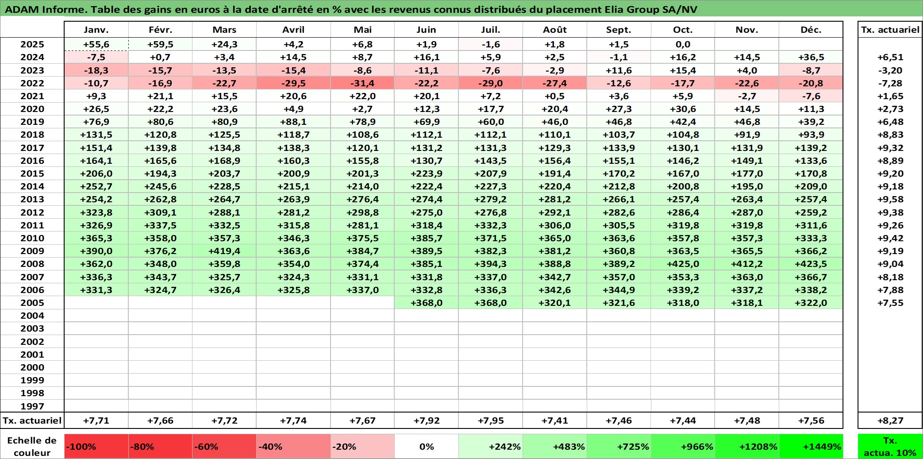Select the +281,2 cell in August 2013
Image resolution: width=923 pixels, height=459 pixels.
(555, 199)
